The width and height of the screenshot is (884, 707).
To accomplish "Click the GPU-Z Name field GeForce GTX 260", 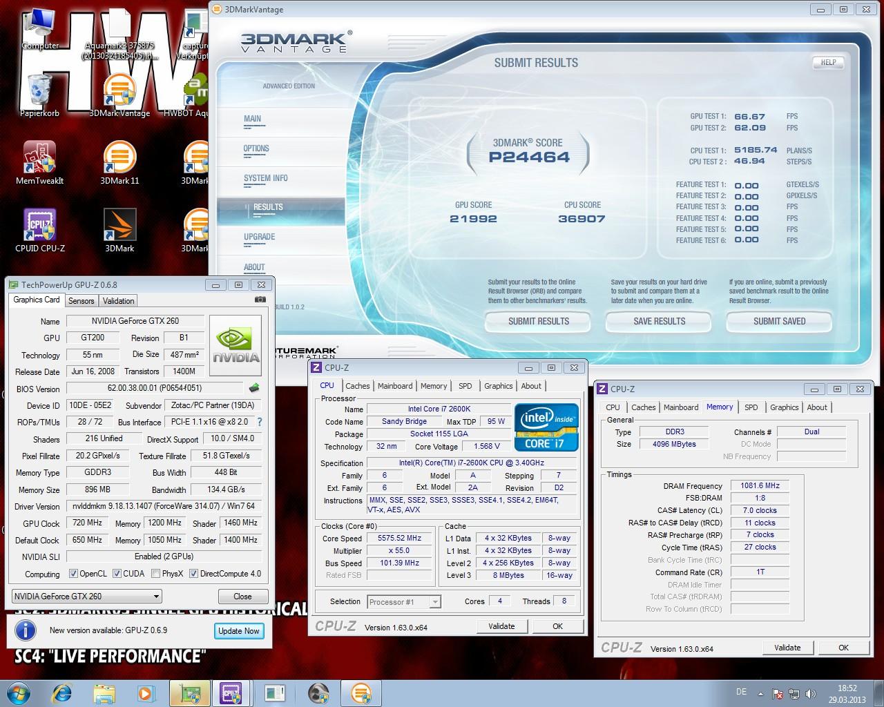I will [135, 321].
